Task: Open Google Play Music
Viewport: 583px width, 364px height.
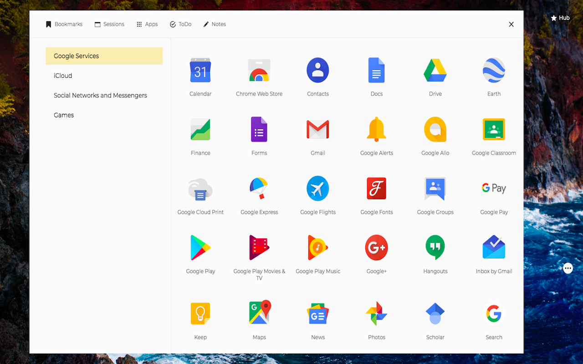Action: point(318,248)
